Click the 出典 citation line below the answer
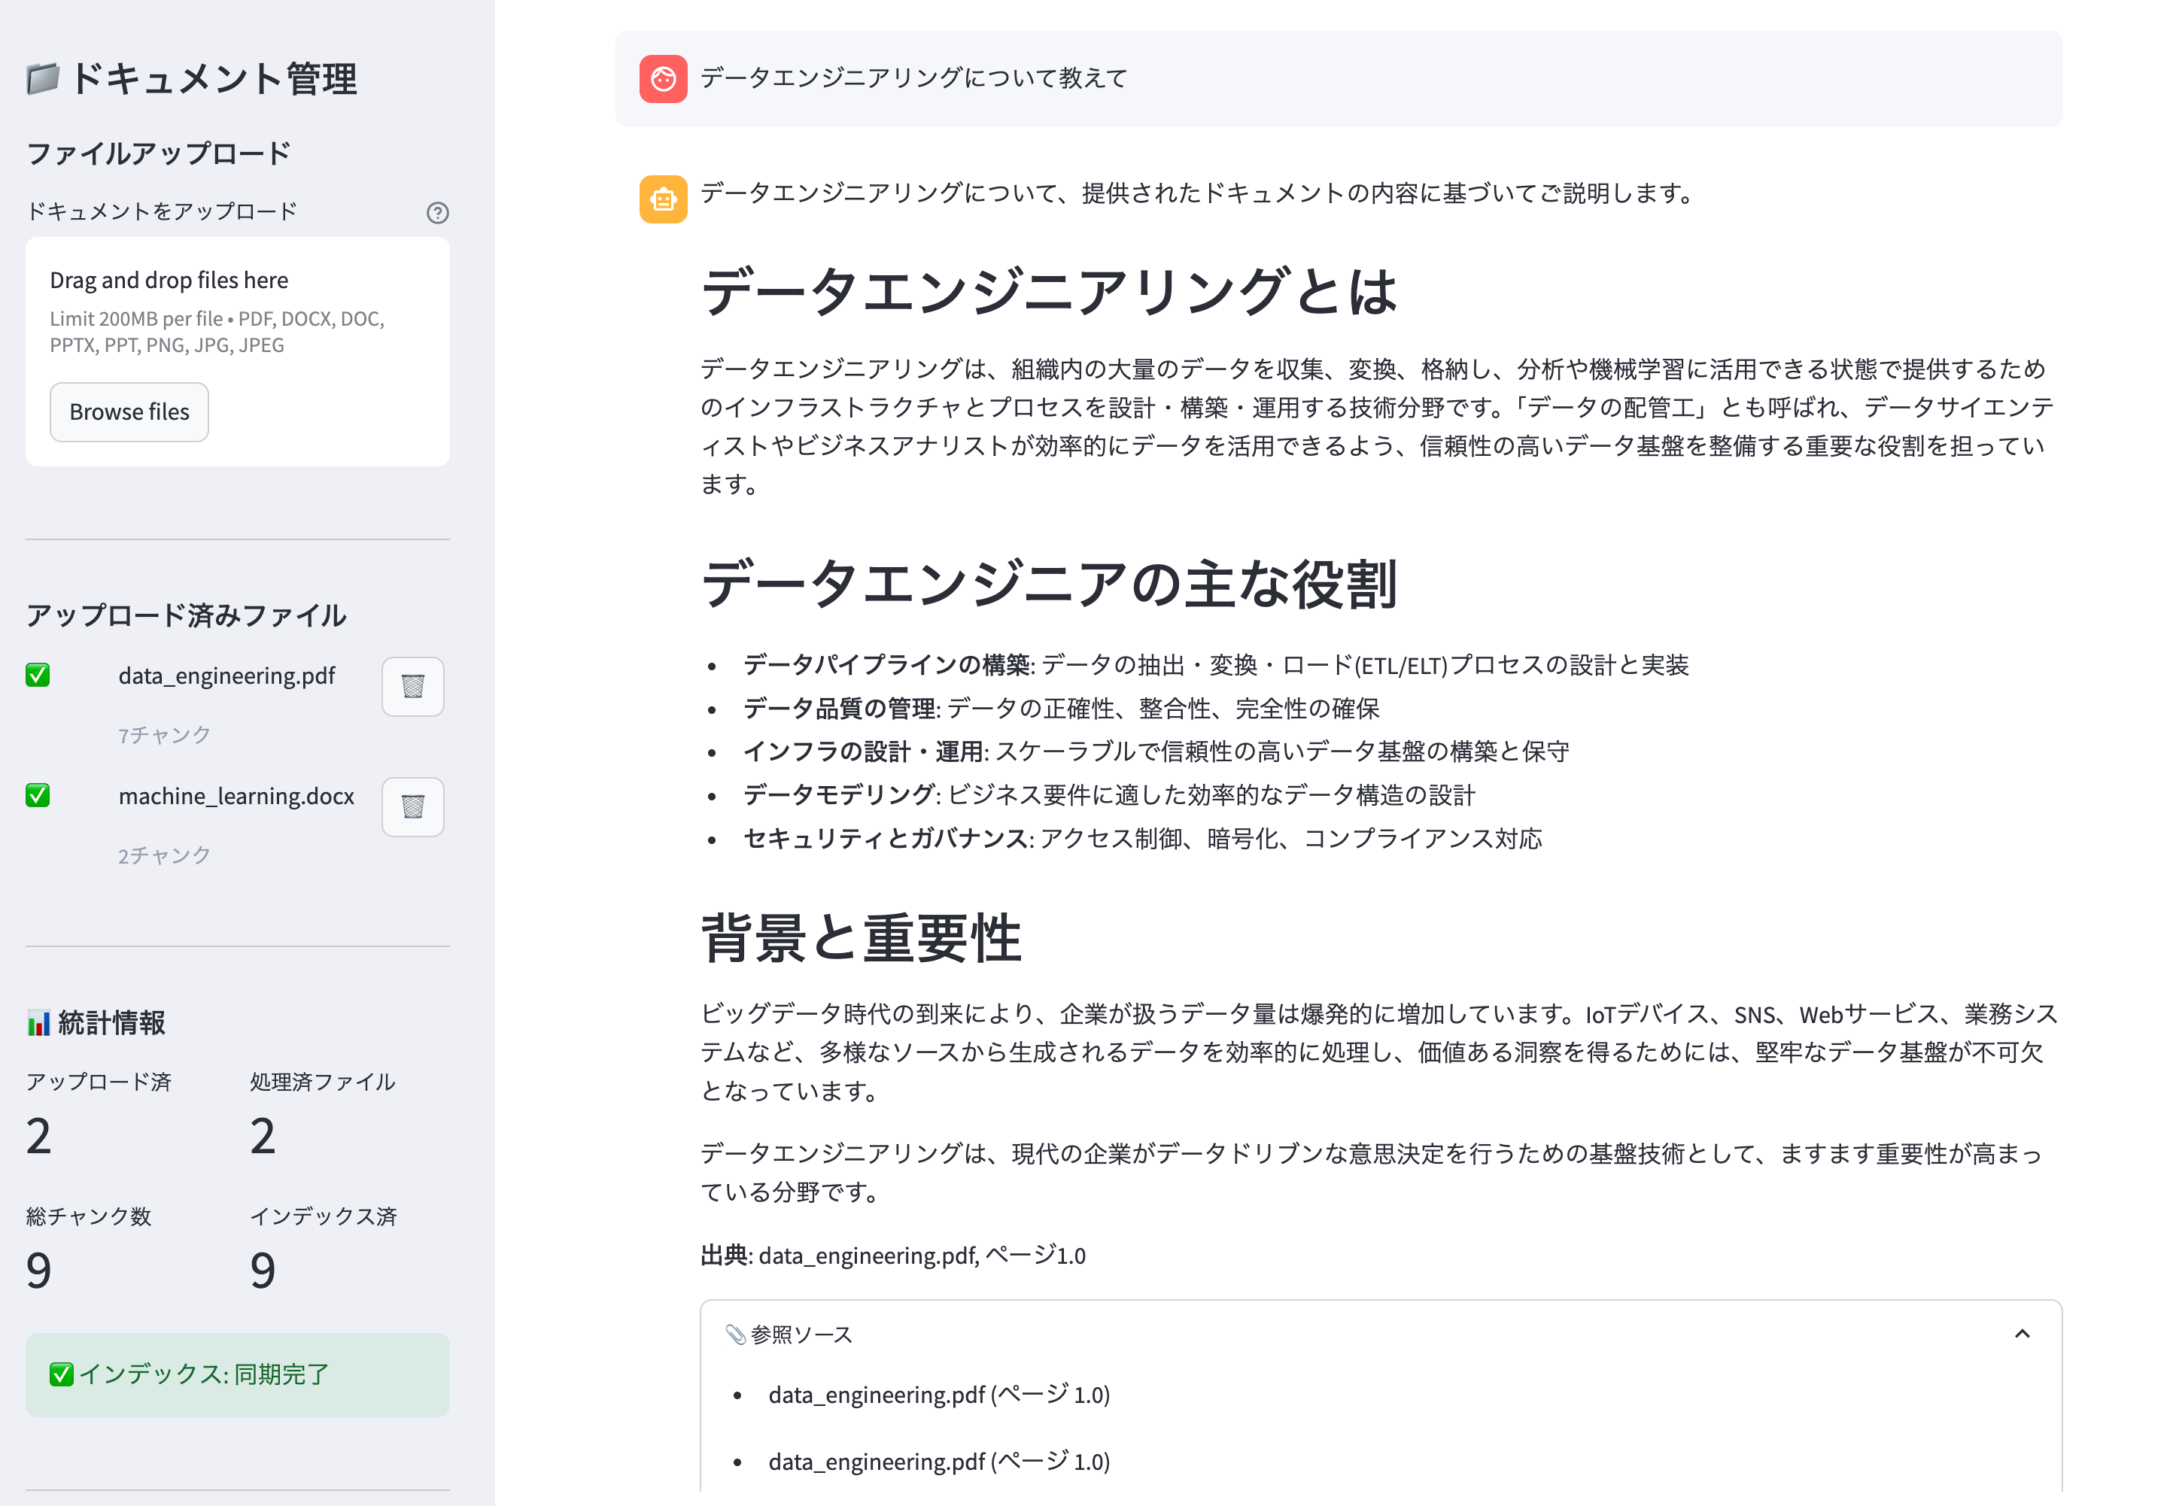Screen dimensions: 2173x1506 pos(892,1255)
